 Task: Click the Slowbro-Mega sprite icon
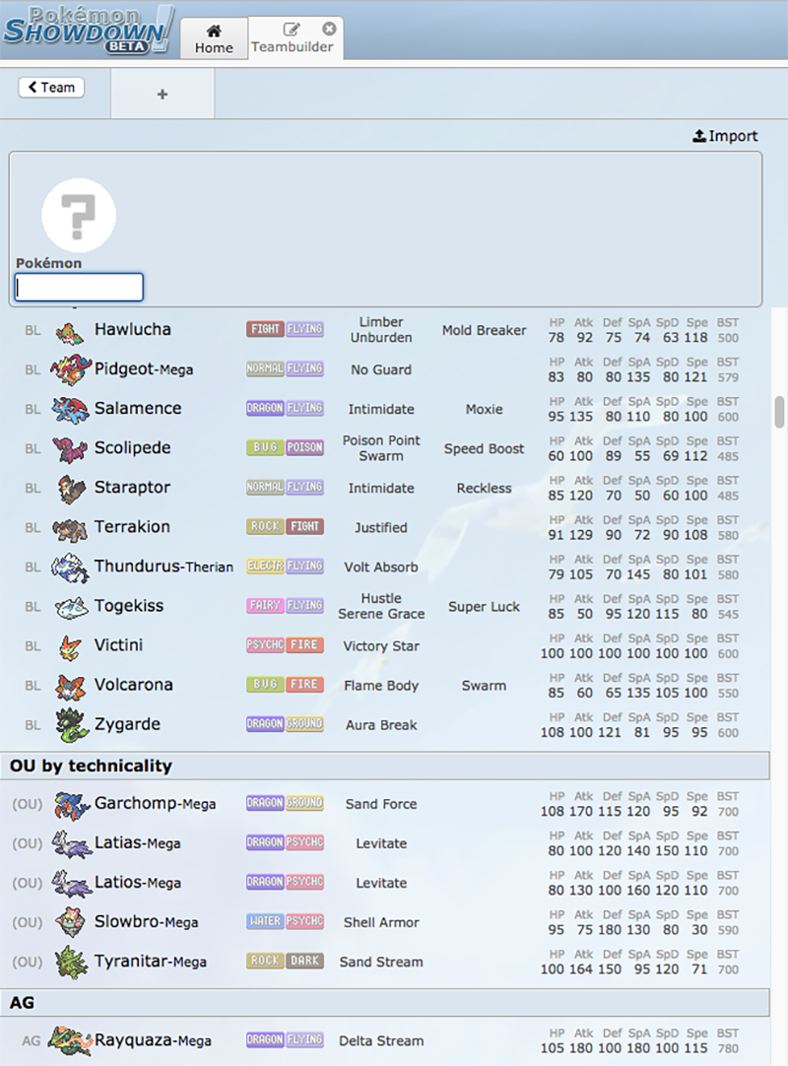pos(71,922)
